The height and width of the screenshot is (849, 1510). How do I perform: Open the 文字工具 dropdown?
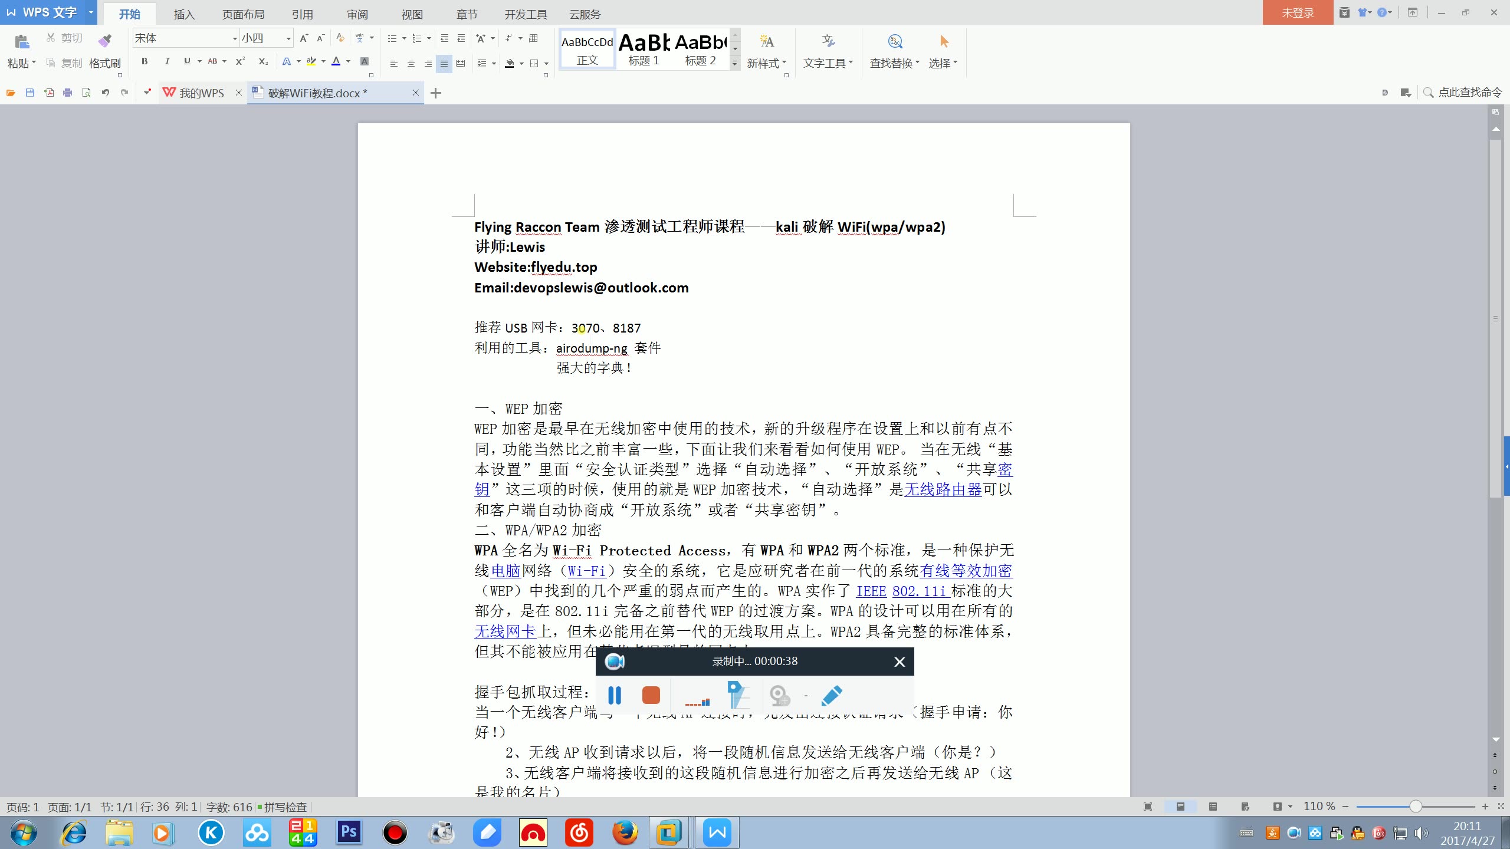[x=828, y=63]
